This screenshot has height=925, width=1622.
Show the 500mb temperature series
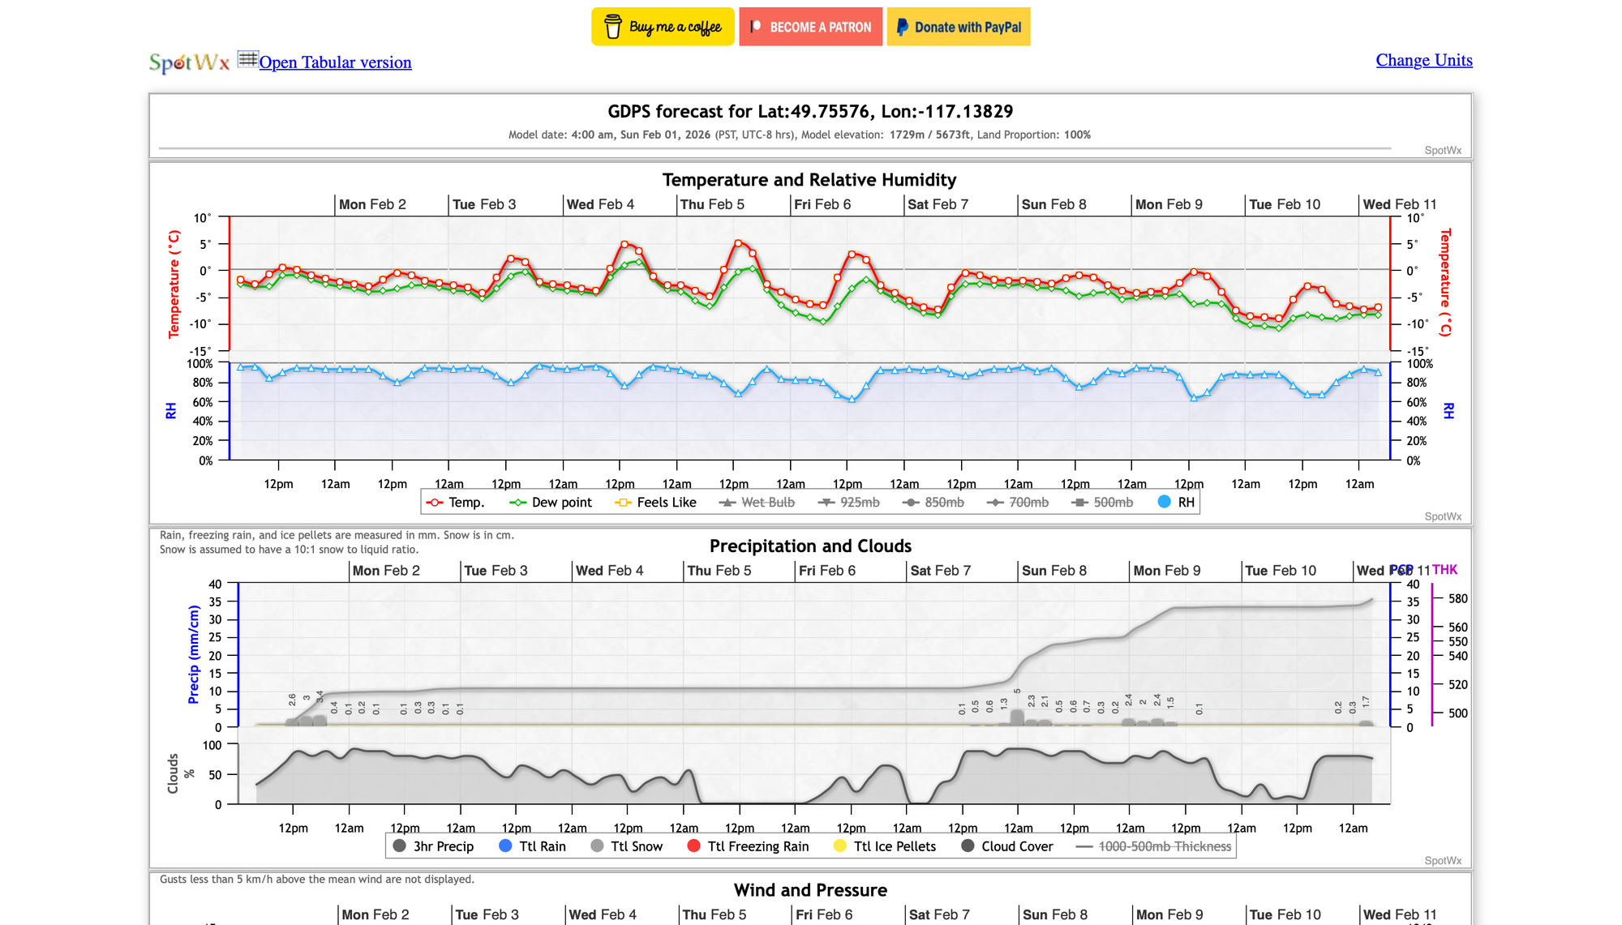click(x=1103, y=503)
